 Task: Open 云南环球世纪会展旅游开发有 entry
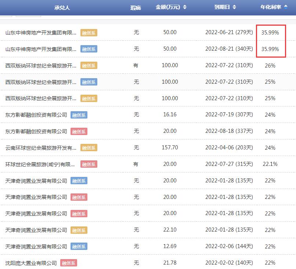(x=41, y=148)
